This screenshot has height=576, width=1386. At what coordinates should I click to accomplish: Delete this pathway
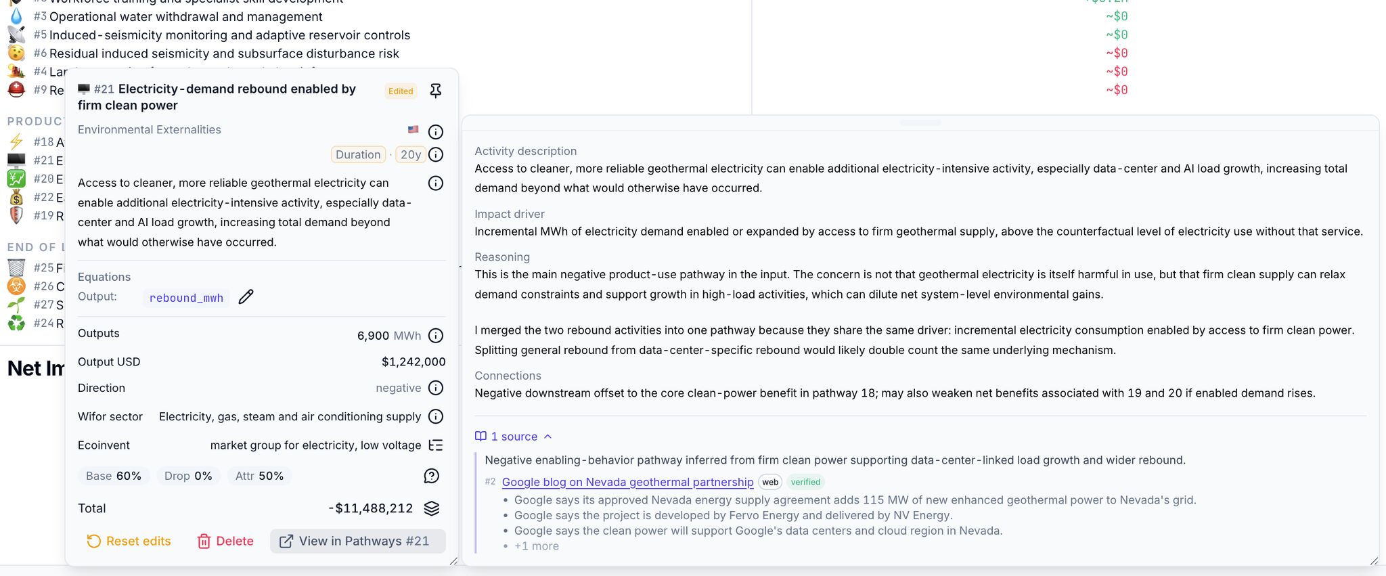pos(225,541)
